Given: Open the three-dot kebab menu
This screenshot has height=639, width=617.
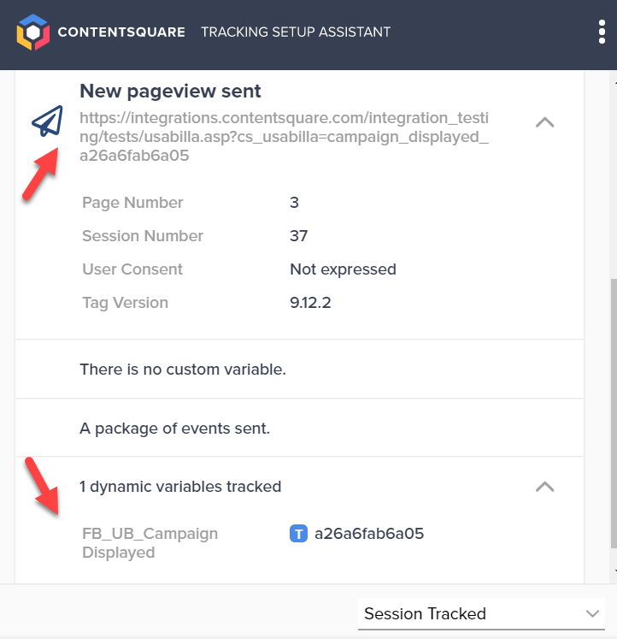Looking at the screenshot, I should [602, 32].
